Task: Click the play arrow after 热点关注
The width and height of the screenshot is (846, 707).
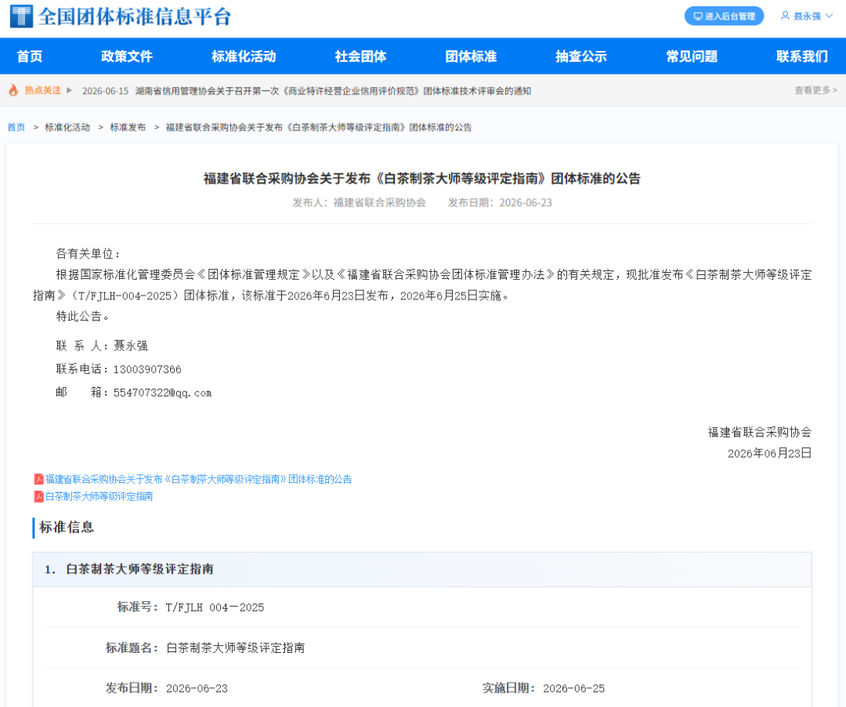Action: click(x=69, y=90)
